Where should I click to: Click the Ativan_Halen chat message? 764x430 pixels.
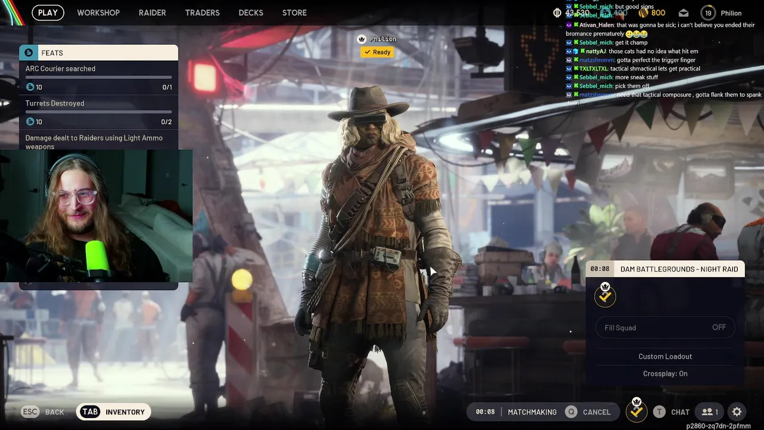(x=660, y=29)
